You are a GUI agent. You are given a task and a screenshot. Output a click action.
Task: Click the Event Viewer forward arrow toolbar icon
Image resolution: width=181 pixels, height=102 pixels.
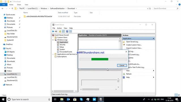coord(56,31)
